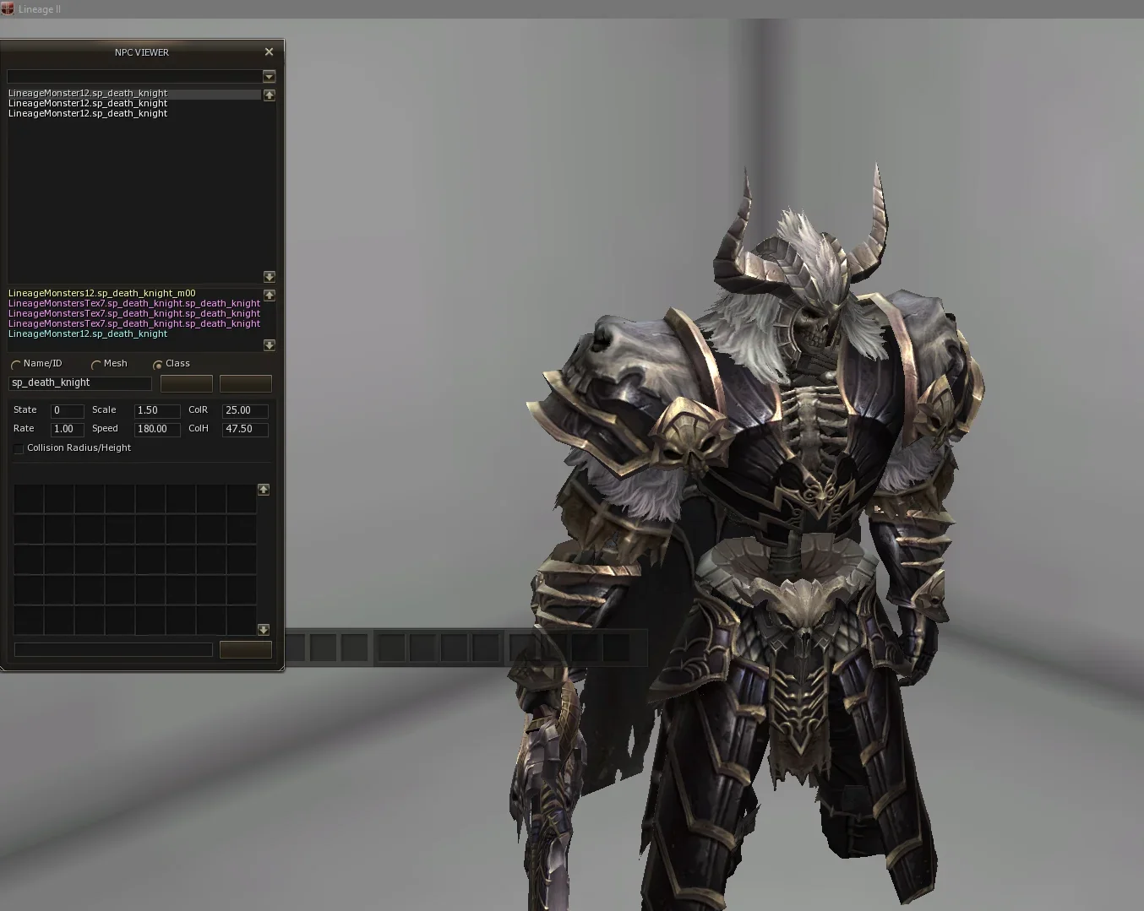Select the highlighted LineageMonster12.sp_death_knight row
1144x911 pixels.
(133, 94)
